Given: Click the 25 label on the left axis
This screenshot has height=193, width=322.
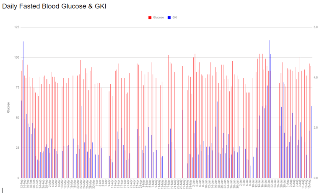Looking at the screenshot, I should click(x=17, y=148).
